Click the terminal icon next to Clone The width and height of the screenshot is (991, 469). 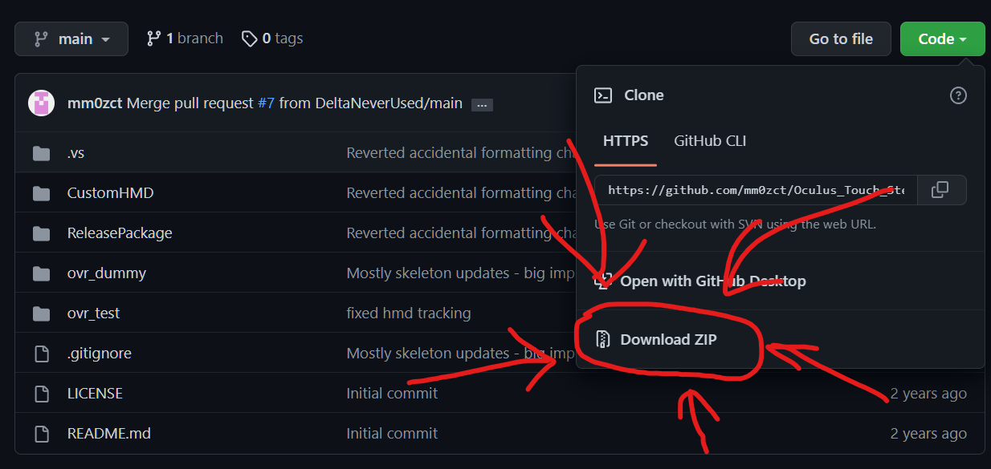(x=603, y=95)
